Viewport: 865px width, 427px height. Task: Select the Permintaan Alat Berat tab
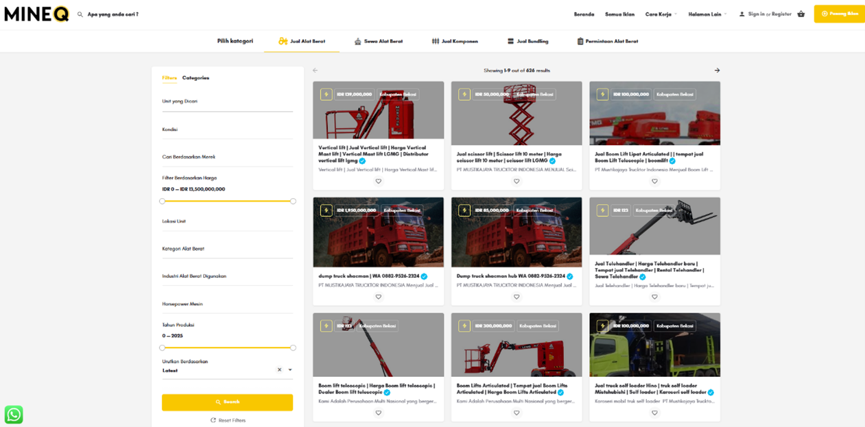click(x=608, y=41)
